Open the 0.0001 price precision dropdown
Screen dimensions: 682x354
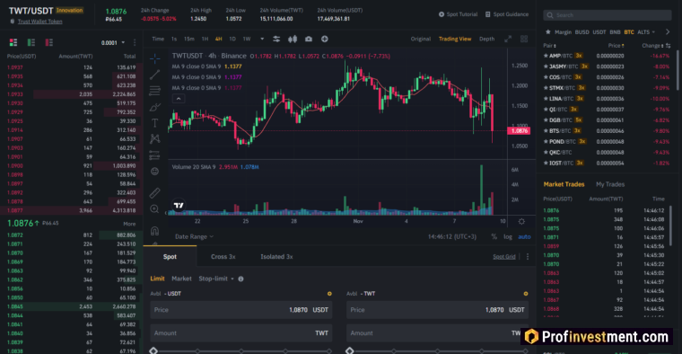click(x=113, y=42)
